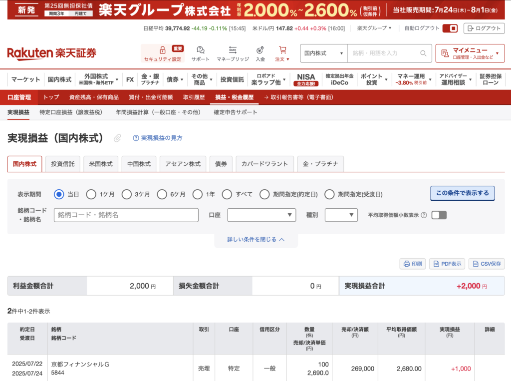511x381 pixels.
Task: Click the 印刷 print button
Action: [x=413, y=264]
